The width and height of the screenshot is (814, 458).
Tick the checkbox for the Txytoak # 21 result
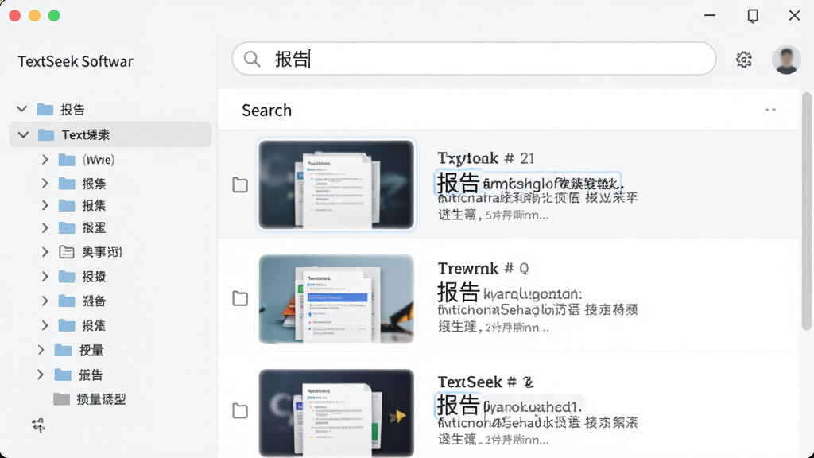coord(240,184)
